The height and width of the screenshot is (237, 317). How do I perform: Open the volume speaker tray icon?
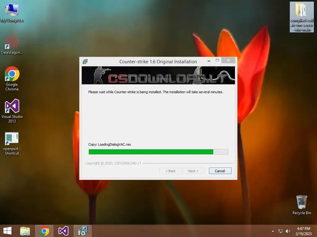pos(288,231)
